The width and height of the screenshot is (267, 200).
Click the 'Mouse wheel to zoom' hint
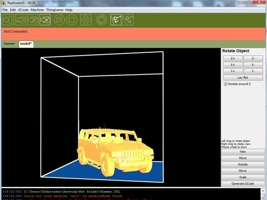[x=234, y=147]
